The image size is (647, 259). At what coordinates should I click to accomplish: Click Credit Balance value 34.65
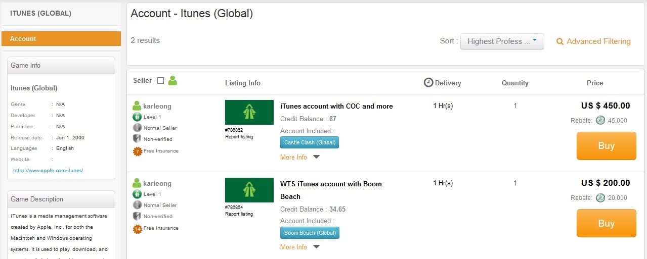point(337,209)
